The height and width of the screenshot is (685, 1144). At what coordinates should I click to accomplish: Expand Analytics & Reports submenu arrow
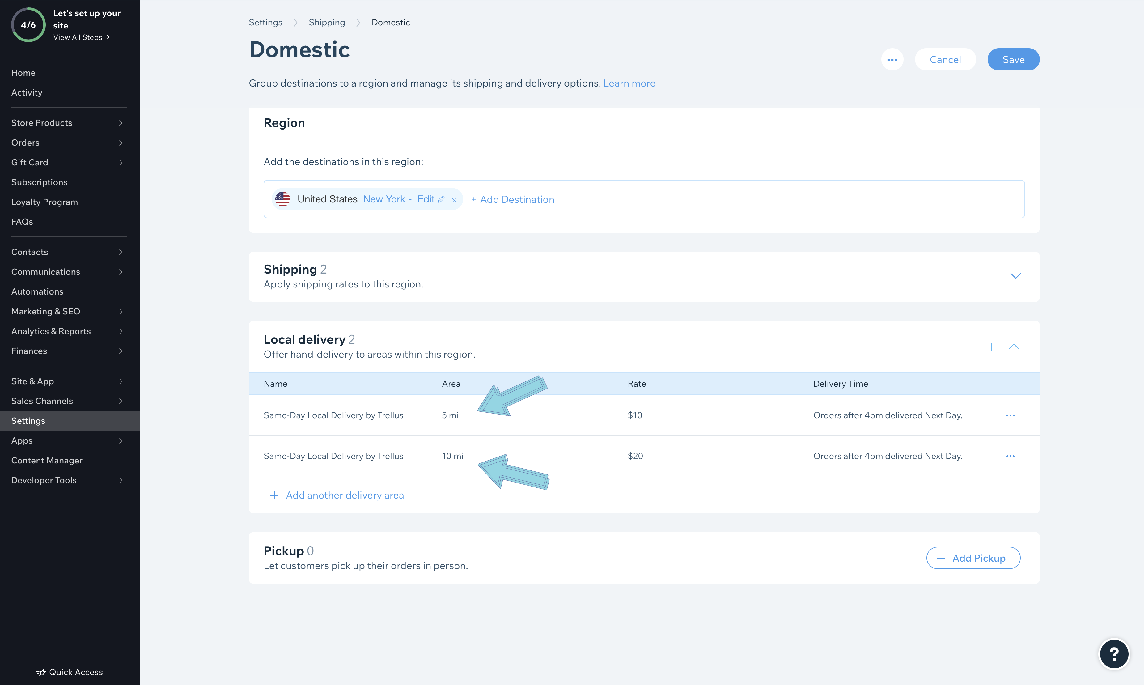(121, 331)
